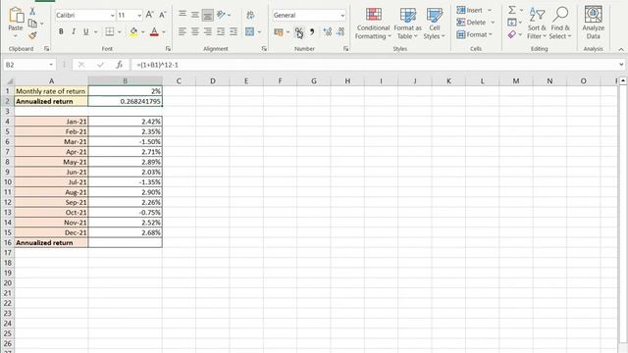Viewport: 628px width, 353px height.
Task: Cancel formula entry with X icon
Action: click(81, 65)
